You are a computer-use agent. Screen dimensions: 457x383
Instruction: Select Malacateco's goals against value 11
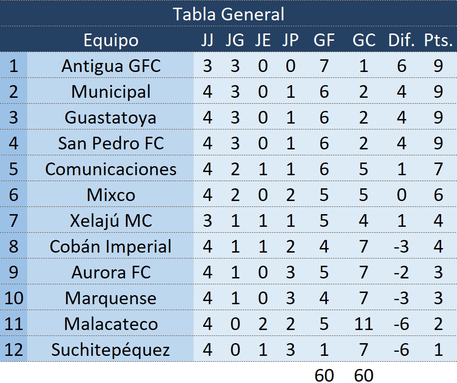[364, 323]
